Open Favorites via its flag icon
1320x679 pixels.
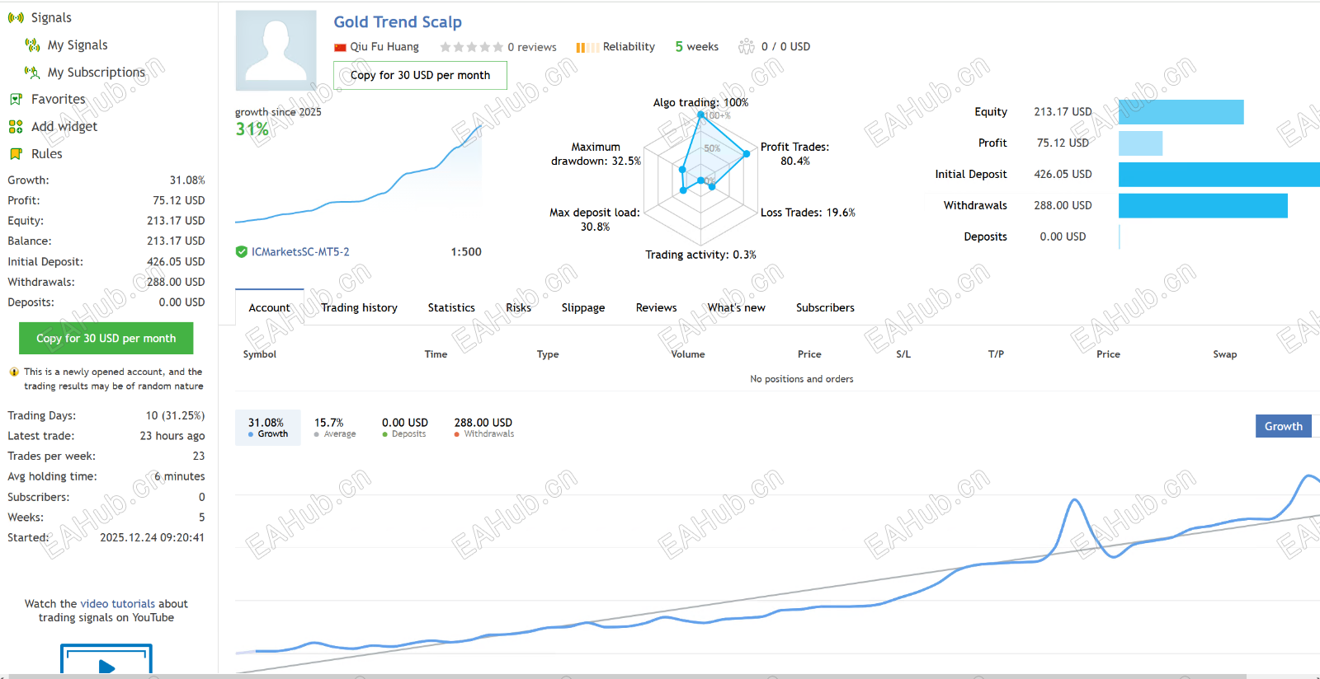pyautogui.click(x=16, y=99)
